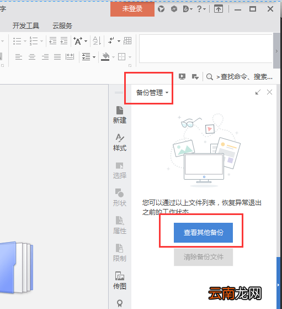The image size is (282, 309).
Task: Click the align left icon
Action: click(19, 57)
